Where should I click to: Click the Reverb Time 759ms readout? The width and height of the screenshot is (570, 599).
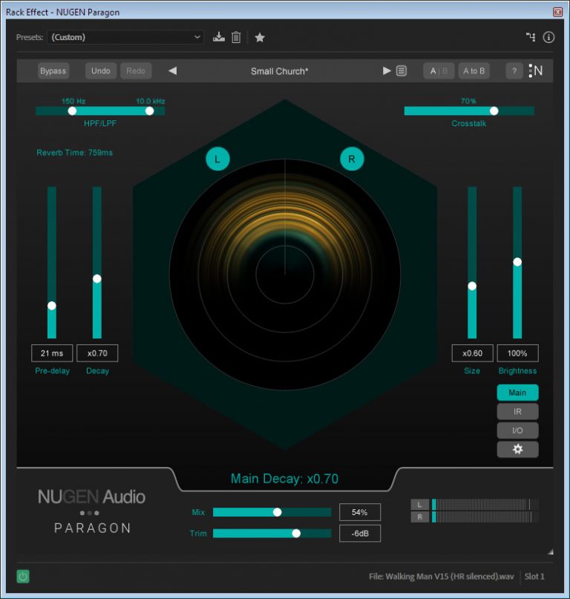(x=74, y=153)
